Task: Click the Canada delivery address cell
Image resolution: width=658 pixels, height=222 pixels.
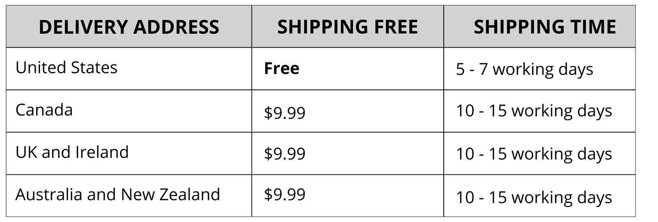Action: 44,110
